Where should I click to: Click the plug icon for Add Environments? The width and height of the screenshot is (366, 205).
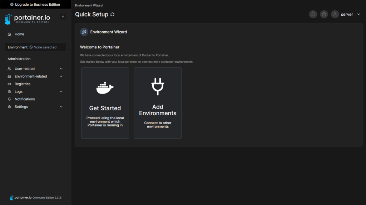pyautogui.click(x=158, y=86)
